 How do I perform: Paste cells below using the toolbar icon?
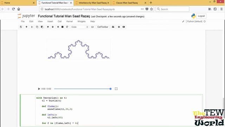click(42, 27)
